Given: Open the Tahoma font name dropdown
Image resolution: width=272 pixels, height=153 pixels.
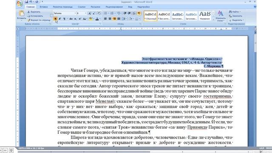Looking at the screenshot, I should (x=75, y=13).
